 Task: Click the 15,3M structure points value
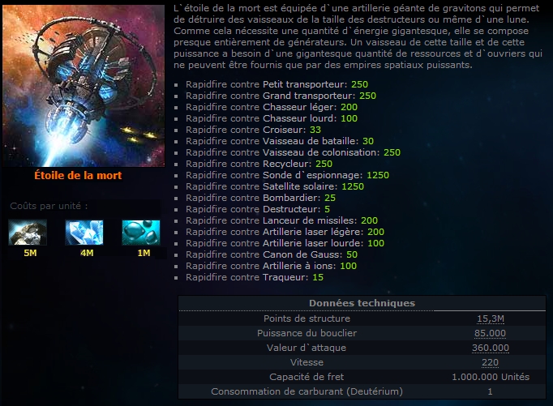[491, 318]
